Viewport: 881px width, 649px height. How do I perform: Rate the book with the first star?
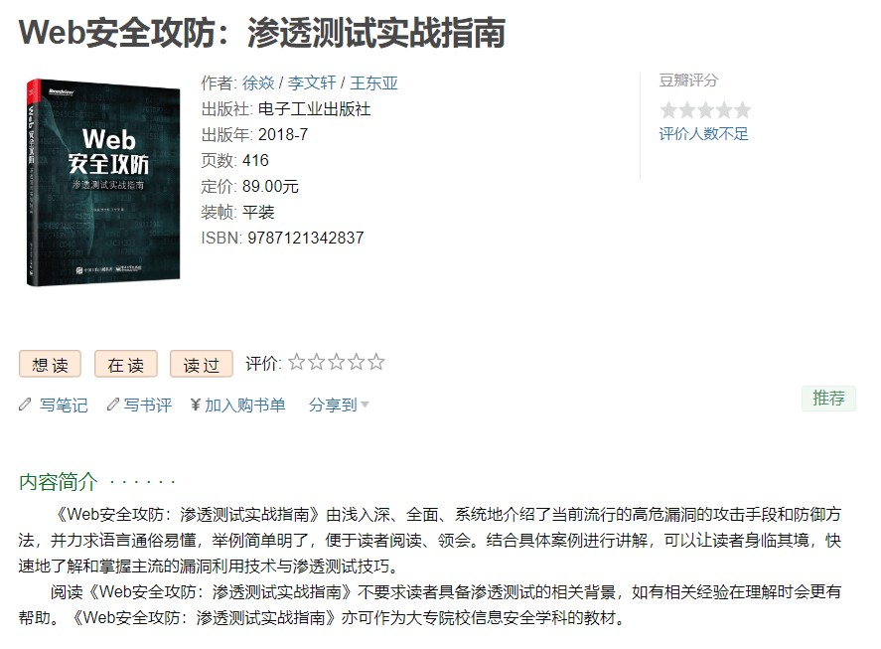click(297, 362)
